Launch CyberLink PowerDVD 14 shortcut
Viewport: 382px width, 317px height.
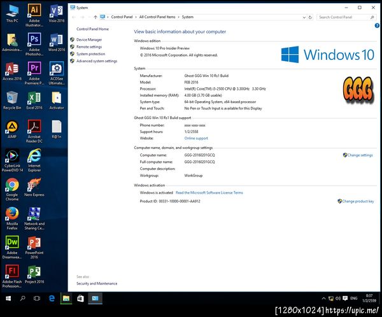[x=12, y=160]
